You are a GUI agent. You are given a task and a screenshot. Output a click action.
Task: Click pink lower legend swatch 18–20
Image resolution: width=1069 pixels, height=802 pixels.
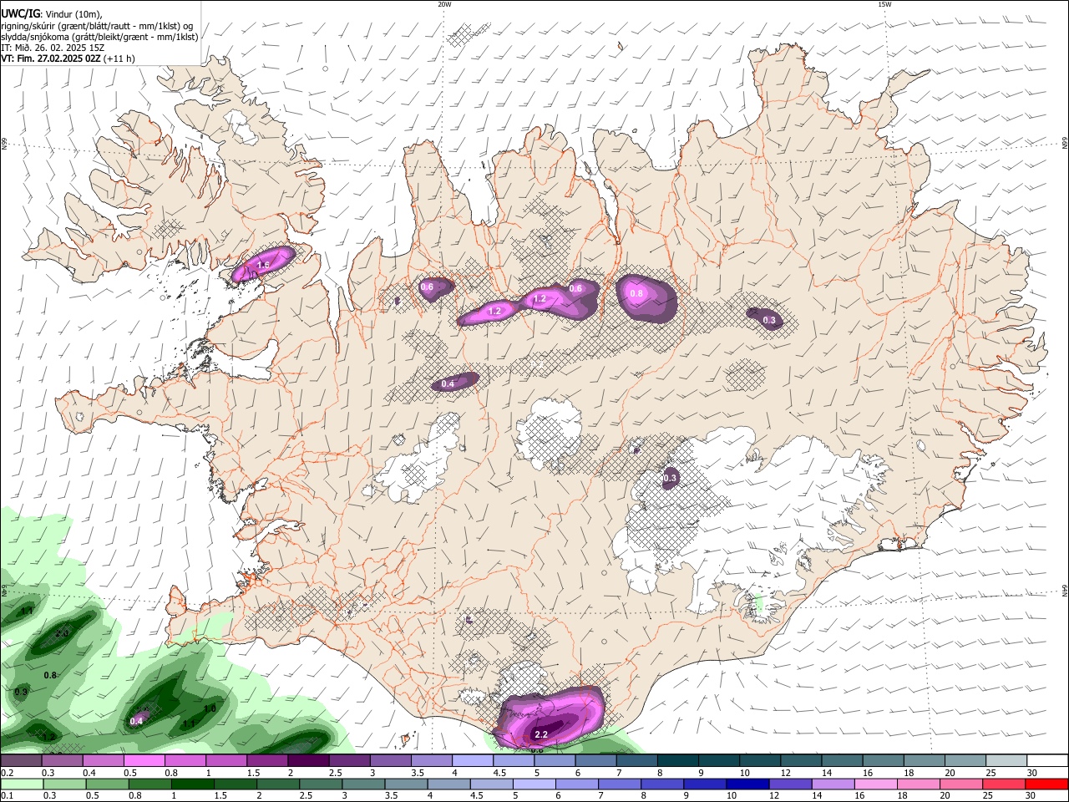click(919, 784)
